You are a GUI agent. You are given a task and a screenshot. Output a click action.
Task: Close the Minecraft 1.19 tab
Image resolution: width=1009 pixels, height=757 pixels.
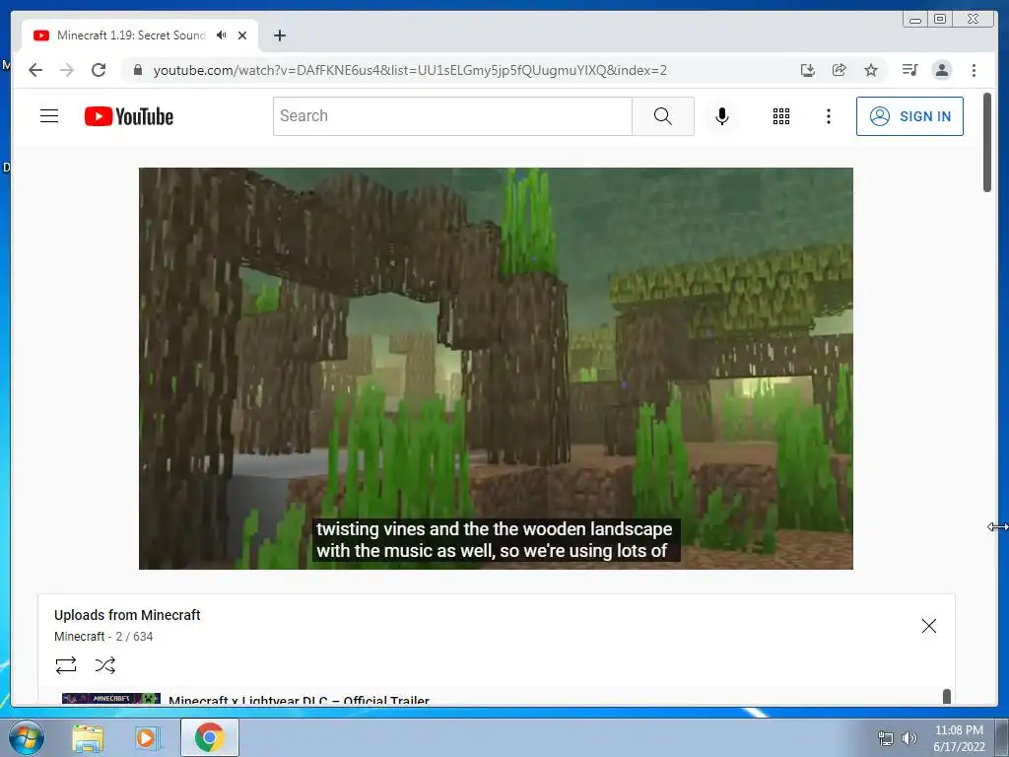[x=242, y=35]
